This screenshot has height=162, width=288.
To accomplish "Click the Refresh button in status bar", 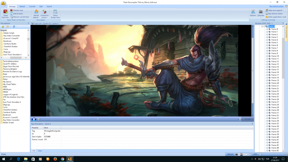I will pos(230,154).
